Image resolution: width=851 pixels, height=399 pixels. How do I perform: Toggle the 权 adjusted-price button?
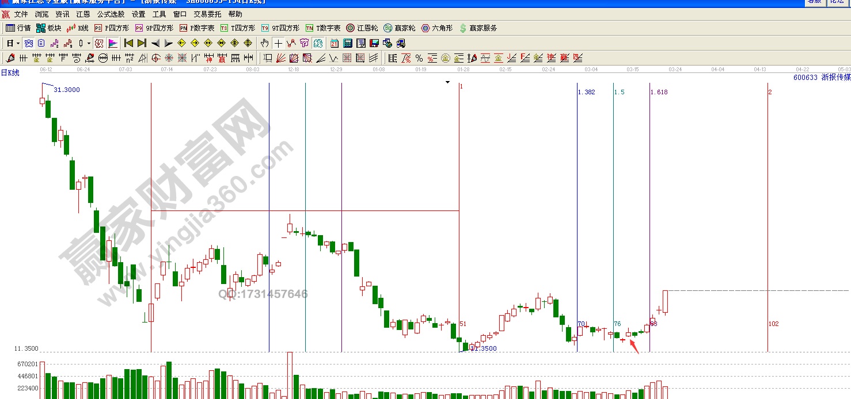(x=98, y=43)
